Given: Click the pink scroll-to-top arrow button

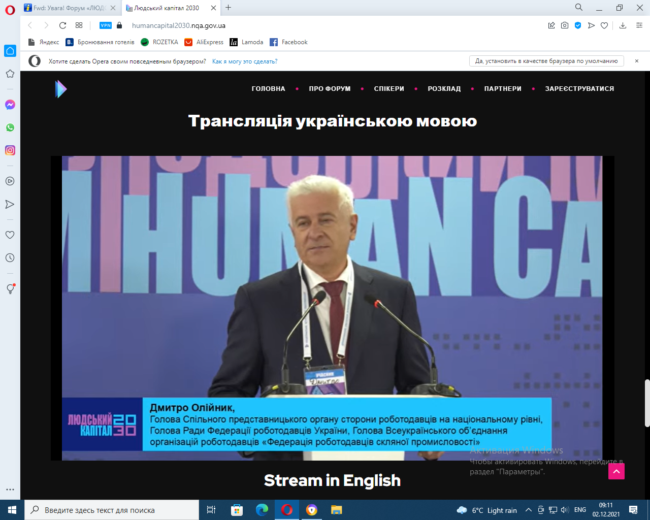Looking at the screenshot, I should [616, 471].
